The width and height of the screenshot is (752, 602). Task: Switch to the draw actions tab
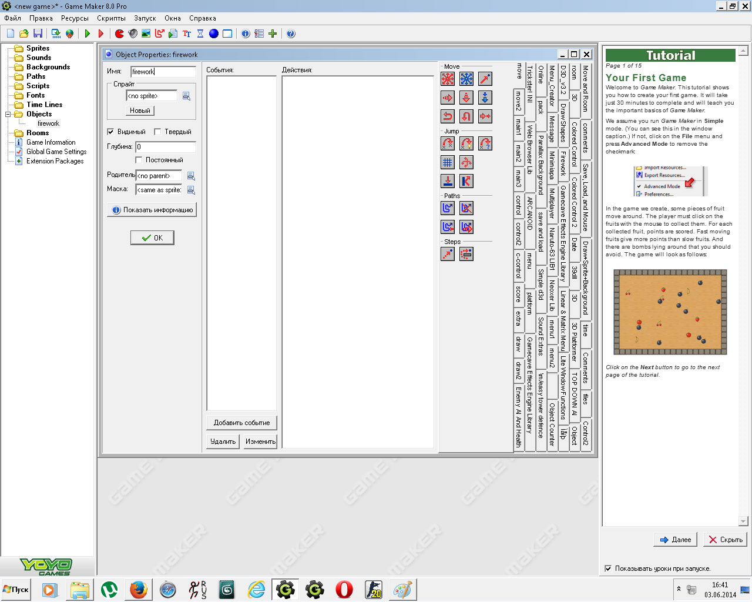click(x=518, y=344)
